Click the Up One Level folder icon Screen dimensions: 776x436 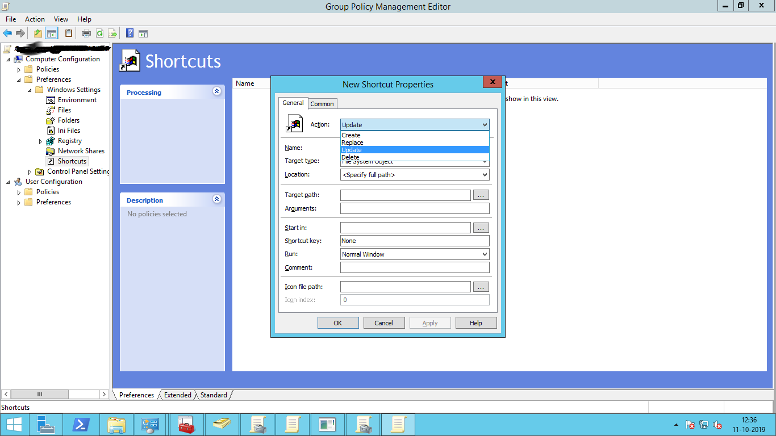(x=37, y=33)
